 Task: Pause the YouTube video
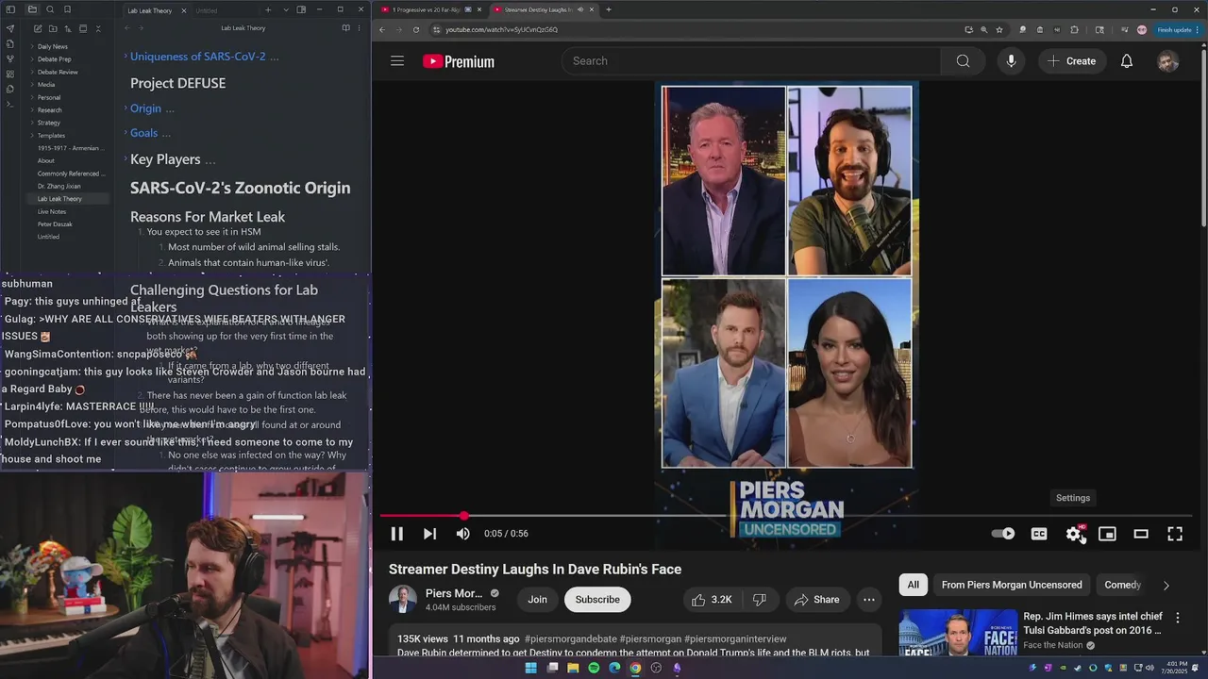pos(397,534)
